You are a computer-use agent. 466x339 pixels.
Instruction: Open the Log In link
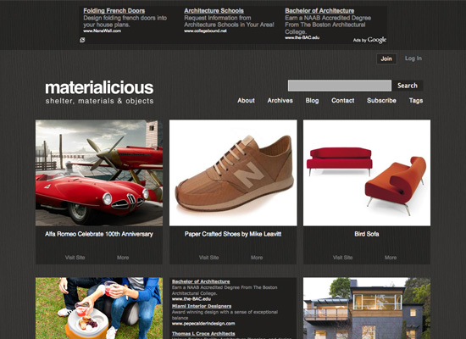[x=413, y=58]
